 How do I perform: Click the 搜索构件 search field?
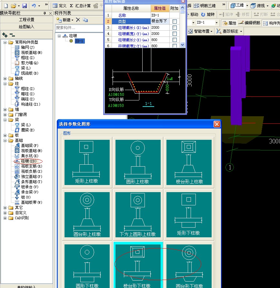[x=79, y=28]
